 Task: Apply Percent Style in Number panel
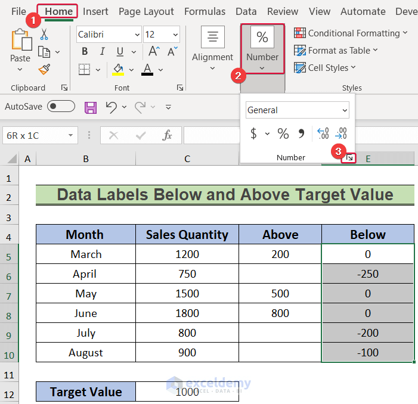click(283, 133)
